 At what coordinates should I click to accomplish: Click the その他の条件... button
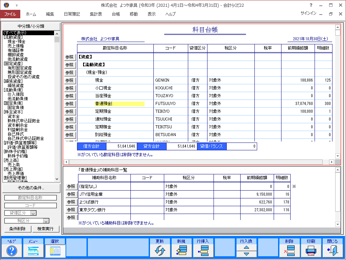click(x=31, y=188)
